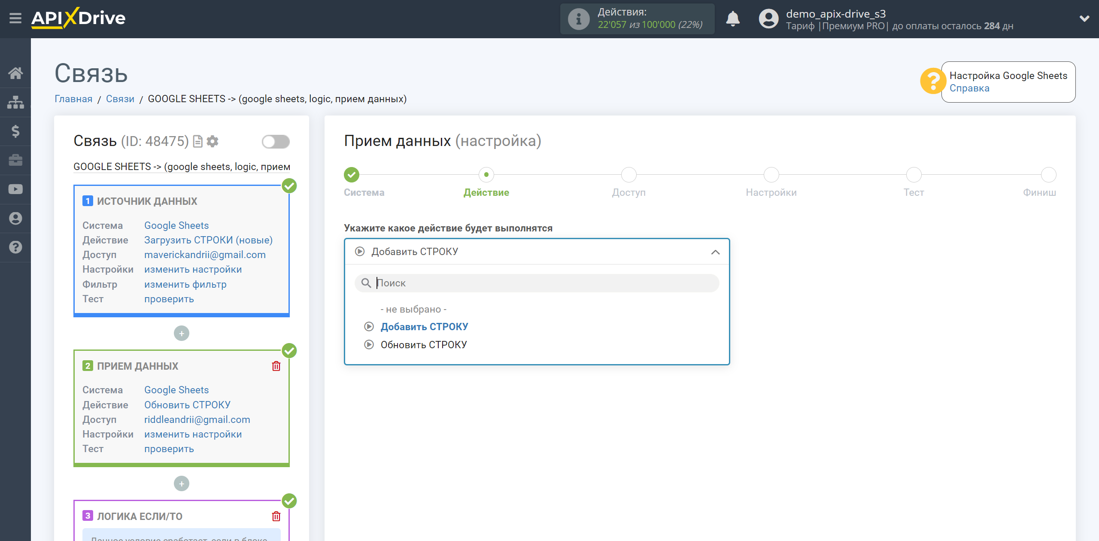The height and width of the screenshot is (541, 1099).
Task: Click изменить фильтр link
Action: (x=185, y=284)
